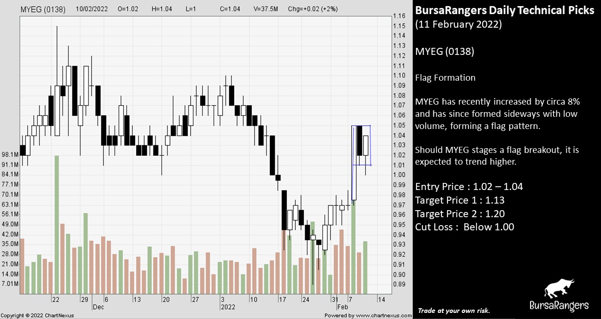Select the V=37.5M volume value

(x=266, y=9)
